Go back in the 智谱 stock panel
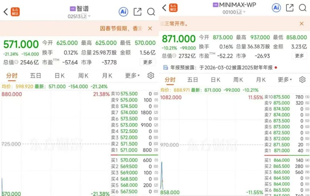Screen dimensions: 310x196 point(5,12)
